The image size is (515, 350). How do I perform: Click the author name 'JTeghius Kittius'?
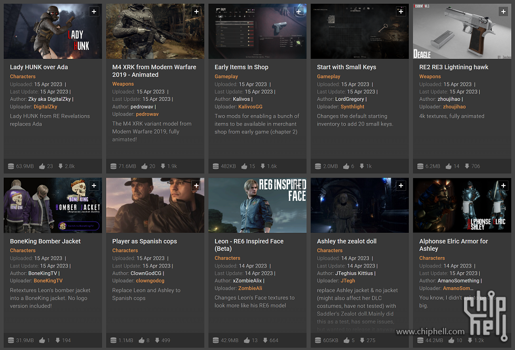(354, 273)
